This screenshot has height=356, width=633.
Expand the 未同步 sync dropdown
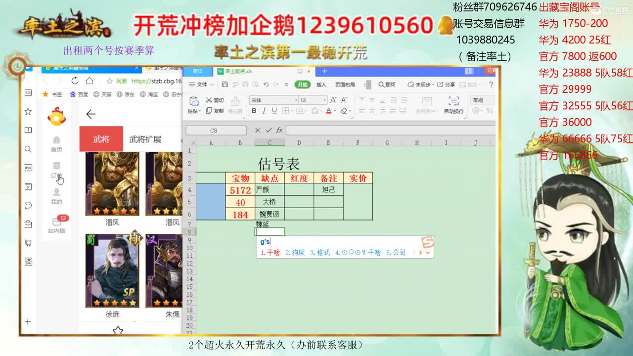[x=433, y=85]
